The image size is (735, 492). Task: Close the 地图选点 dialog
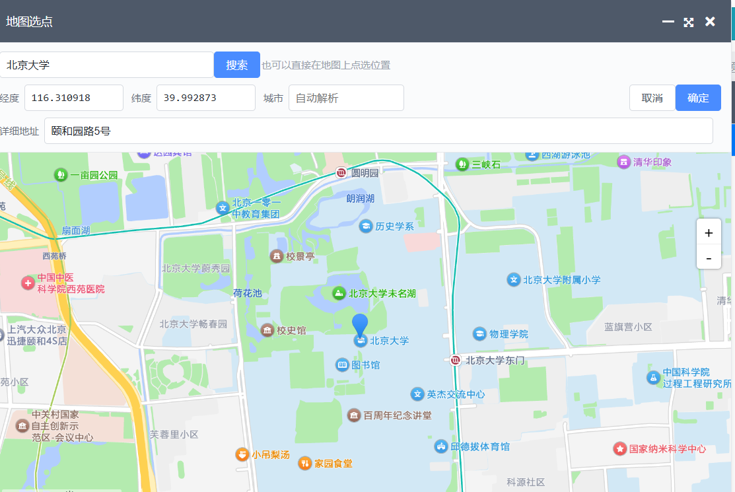coord(710,22)
